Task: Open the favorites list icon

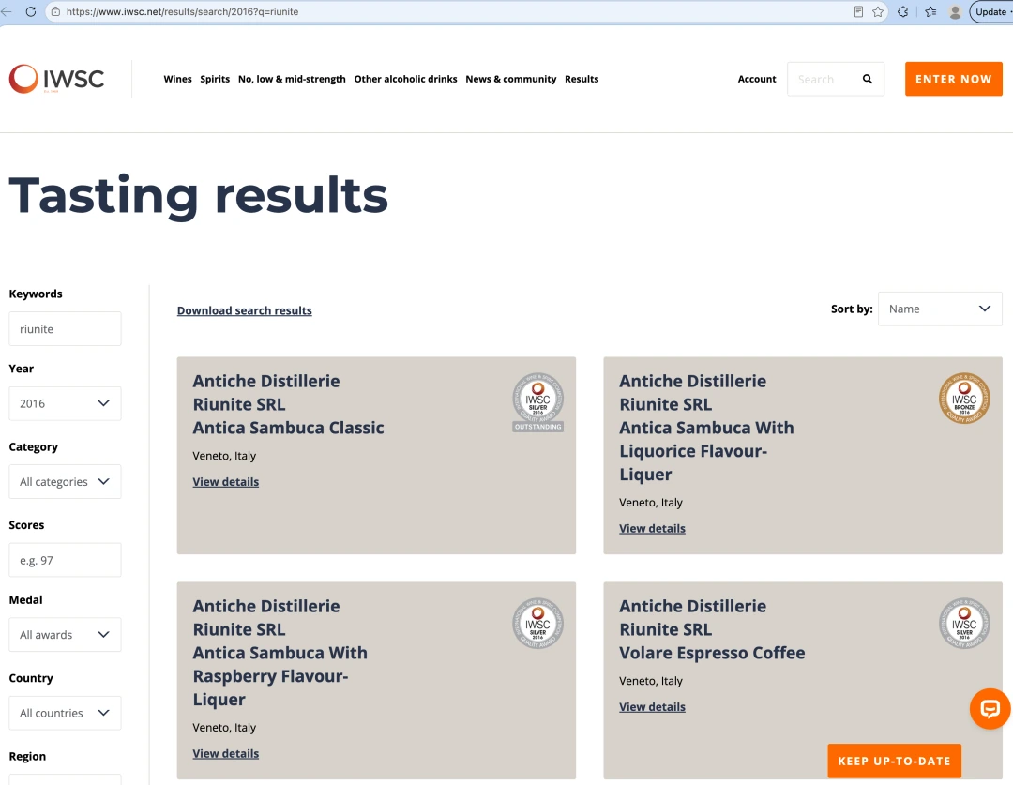Action: [x=931, y=11]
